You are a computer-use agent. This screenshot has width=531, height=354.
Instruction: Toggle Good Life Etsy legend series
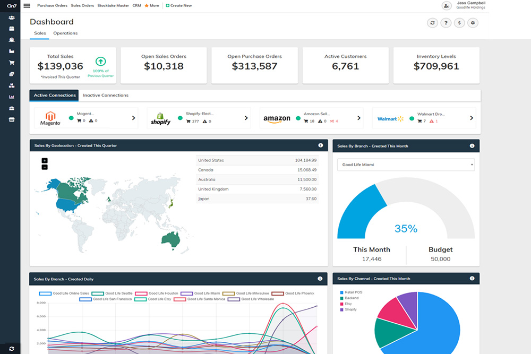pos(153,299)
